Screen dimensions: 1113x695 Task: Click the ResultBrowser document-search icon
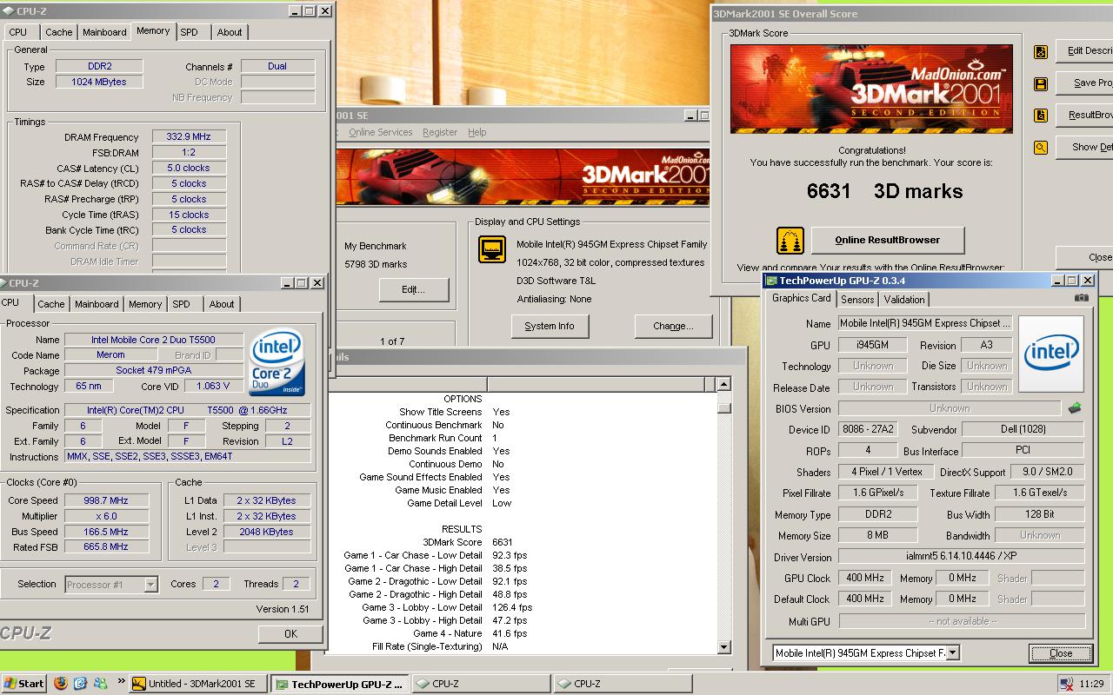click(x=1041, y=116)
